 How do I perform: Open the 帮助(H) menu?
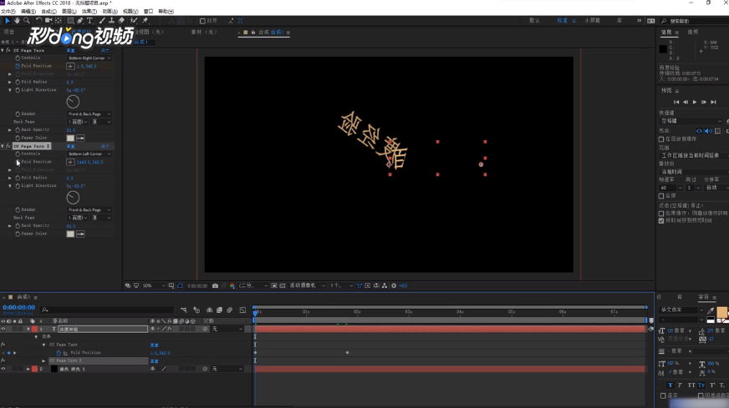click(166, 11)
